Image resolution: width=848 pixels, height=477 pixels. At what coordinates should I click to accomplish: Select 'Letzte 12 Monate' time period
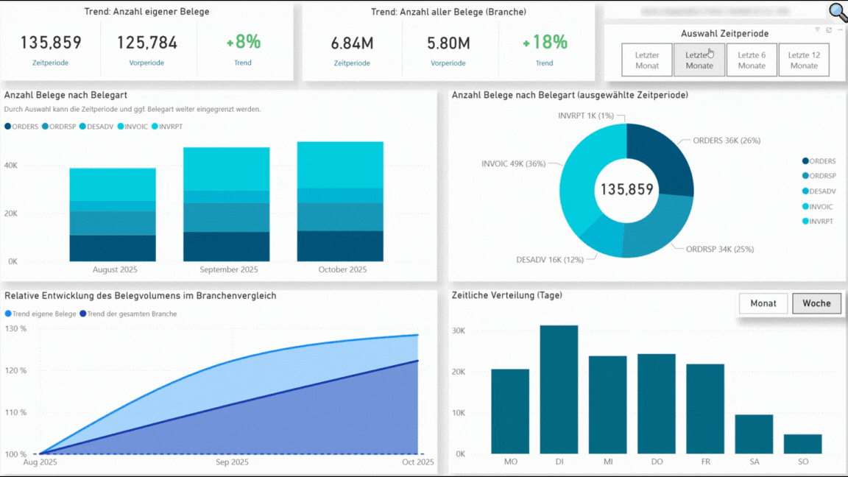click(x=804, y=60)
